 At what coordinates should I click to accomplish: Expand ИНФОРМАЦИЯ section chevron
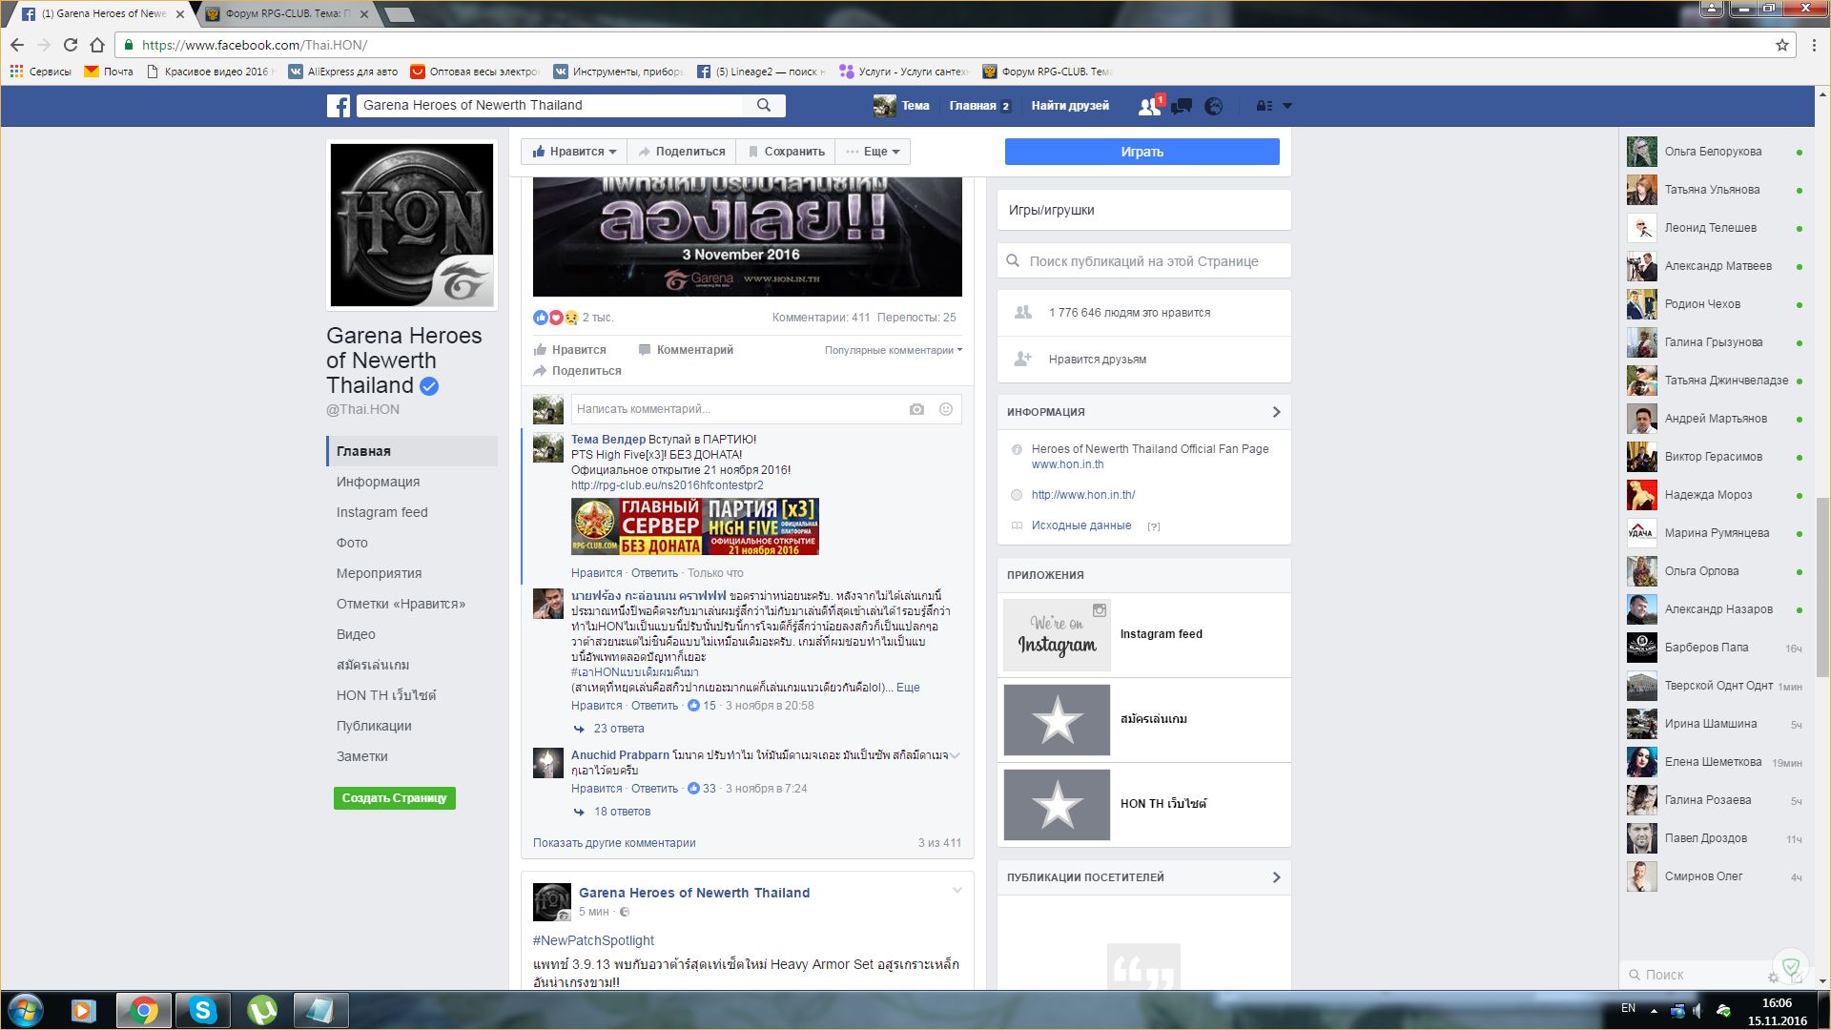(x=1277, y=412)
